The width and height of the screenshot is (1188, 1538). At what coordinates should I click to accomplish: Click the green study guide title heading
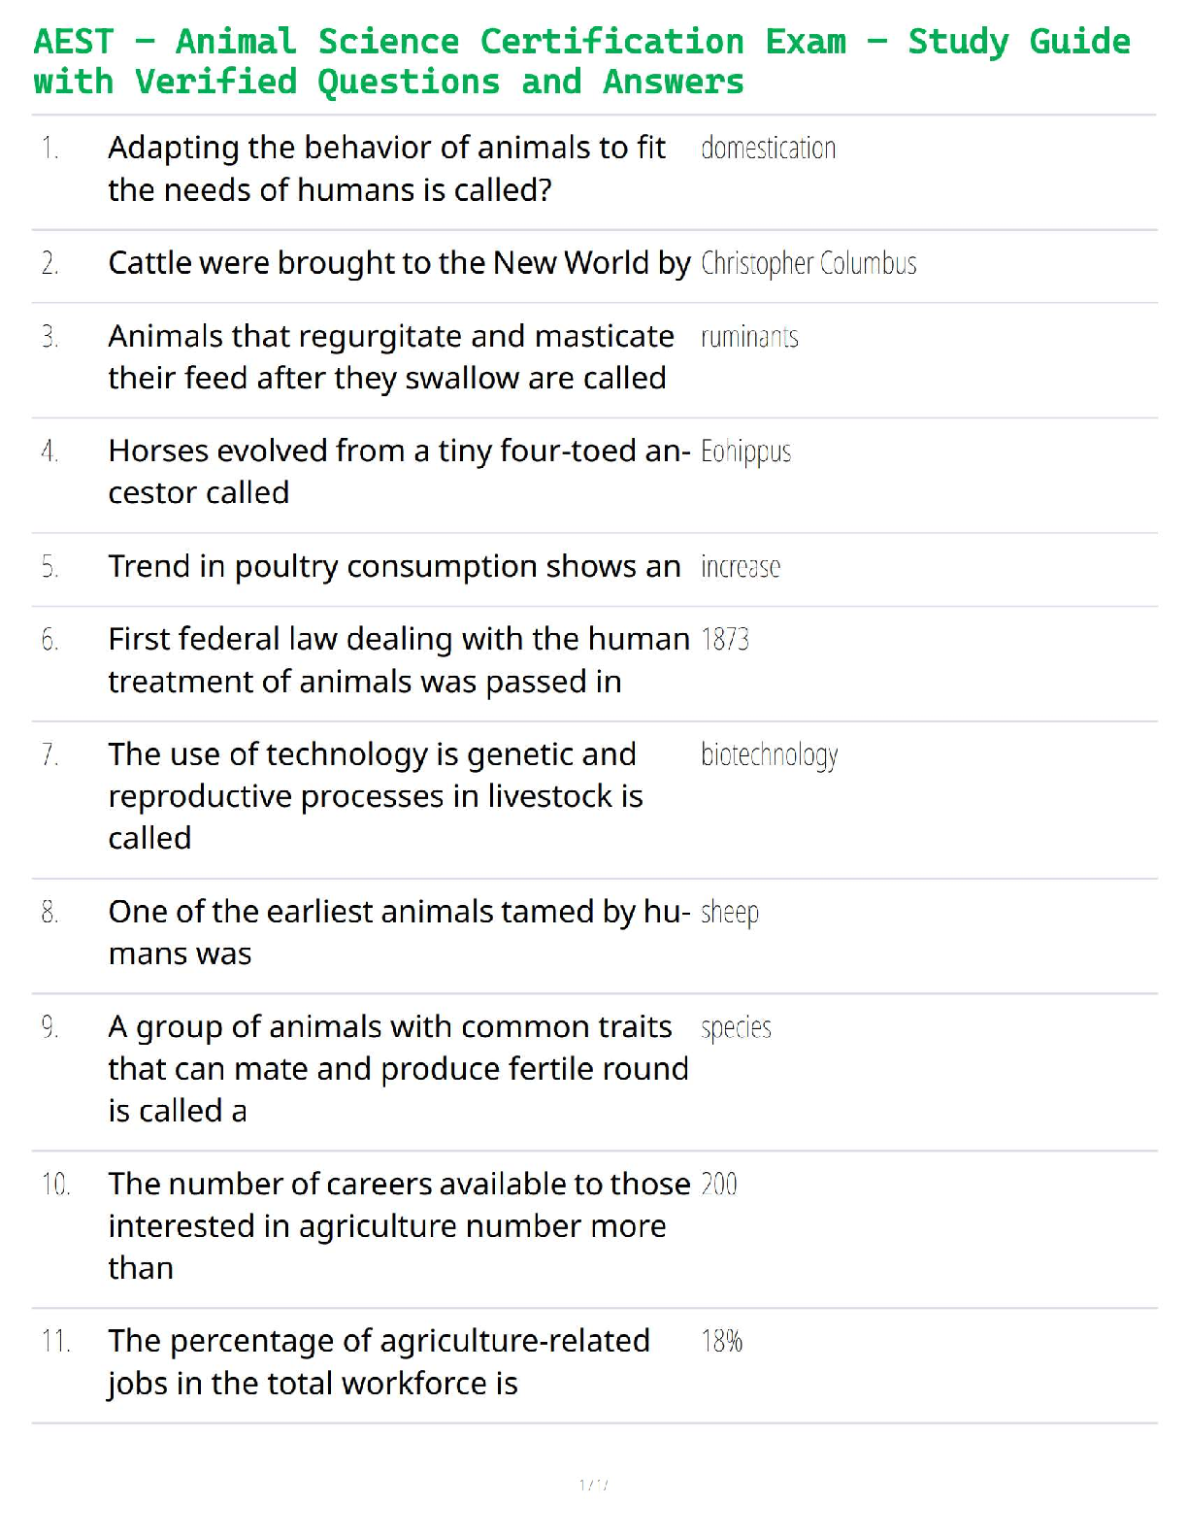[582, 61]
